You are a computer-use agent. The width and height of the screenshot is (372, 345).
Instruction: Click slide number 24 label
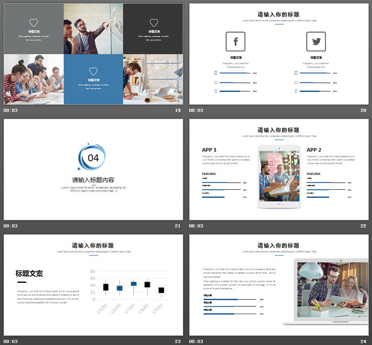click(363, 341)
